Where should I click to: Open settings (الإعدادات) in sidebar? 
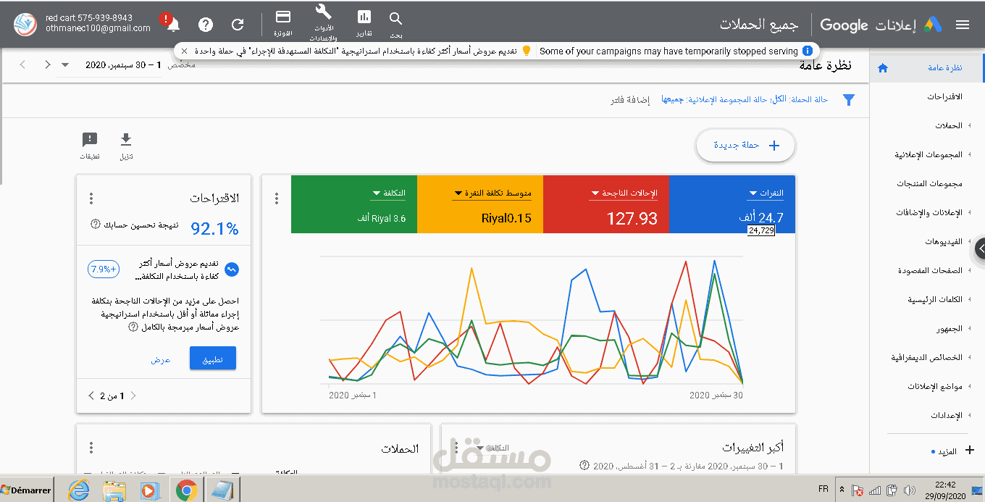(x=947, y=415)
